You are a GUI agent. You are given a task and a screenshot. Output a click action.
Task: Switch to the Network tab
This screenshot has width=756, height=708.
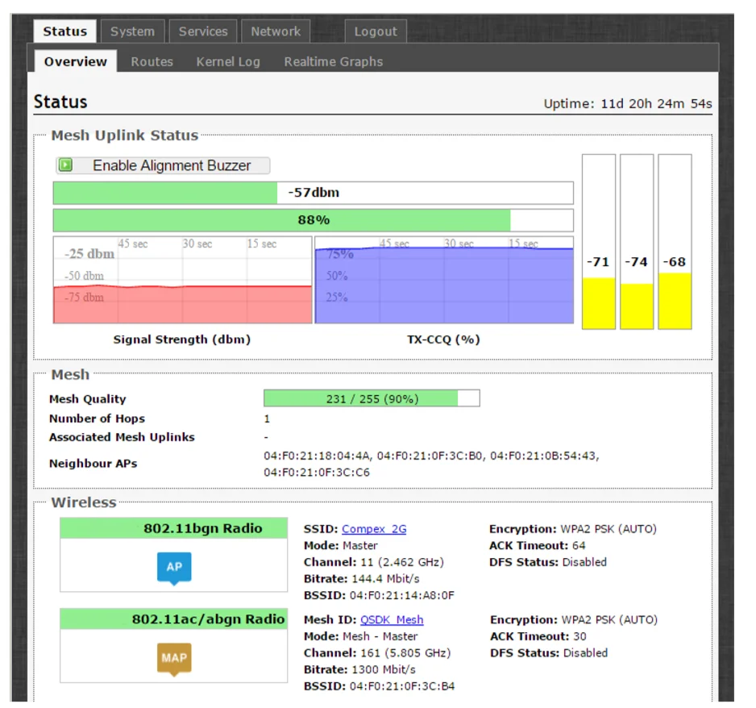point(275,31)
